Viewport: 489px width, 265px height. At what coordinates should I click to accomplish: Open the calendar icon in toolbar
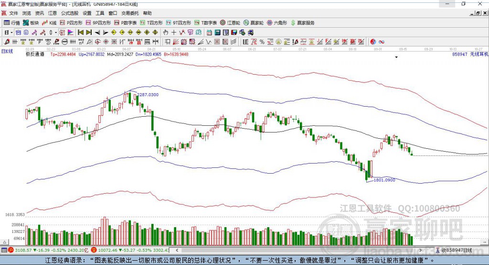pyautogui.click(x=209, y=33)
